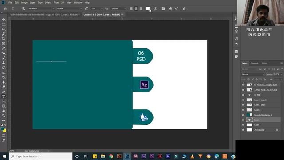This screenshot has height=160, width=284.
Task: Select the Clone Stamp tool
Action: 4,63
